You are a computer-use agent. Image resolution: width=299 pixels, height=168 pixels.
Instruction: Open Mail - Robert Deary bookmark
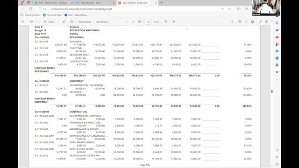[76, 15]
